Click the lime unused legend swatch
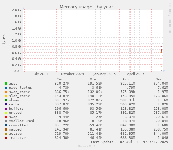This screenshot has height=150, width=173. click(6, 113)
